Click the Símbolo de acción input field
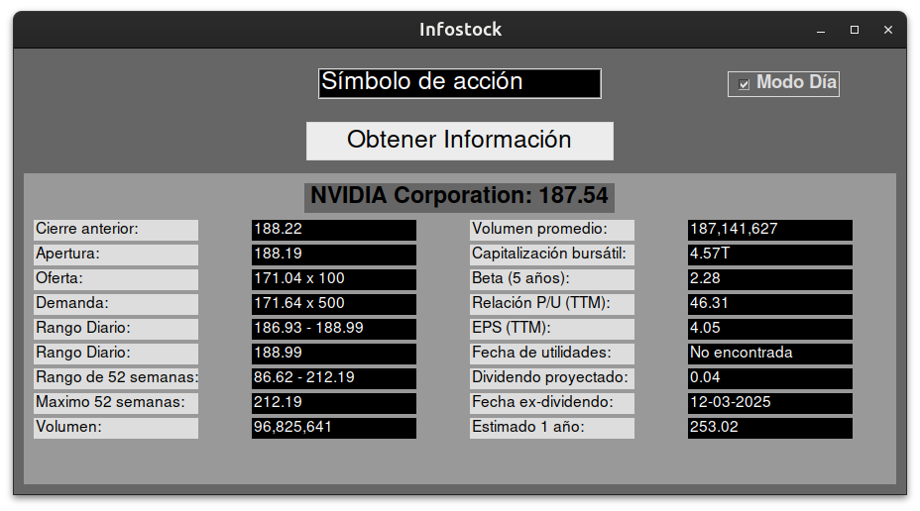Image resolution: width=920 pixels, height=511 pixels. pyautogui.click(x=459, y=83)
